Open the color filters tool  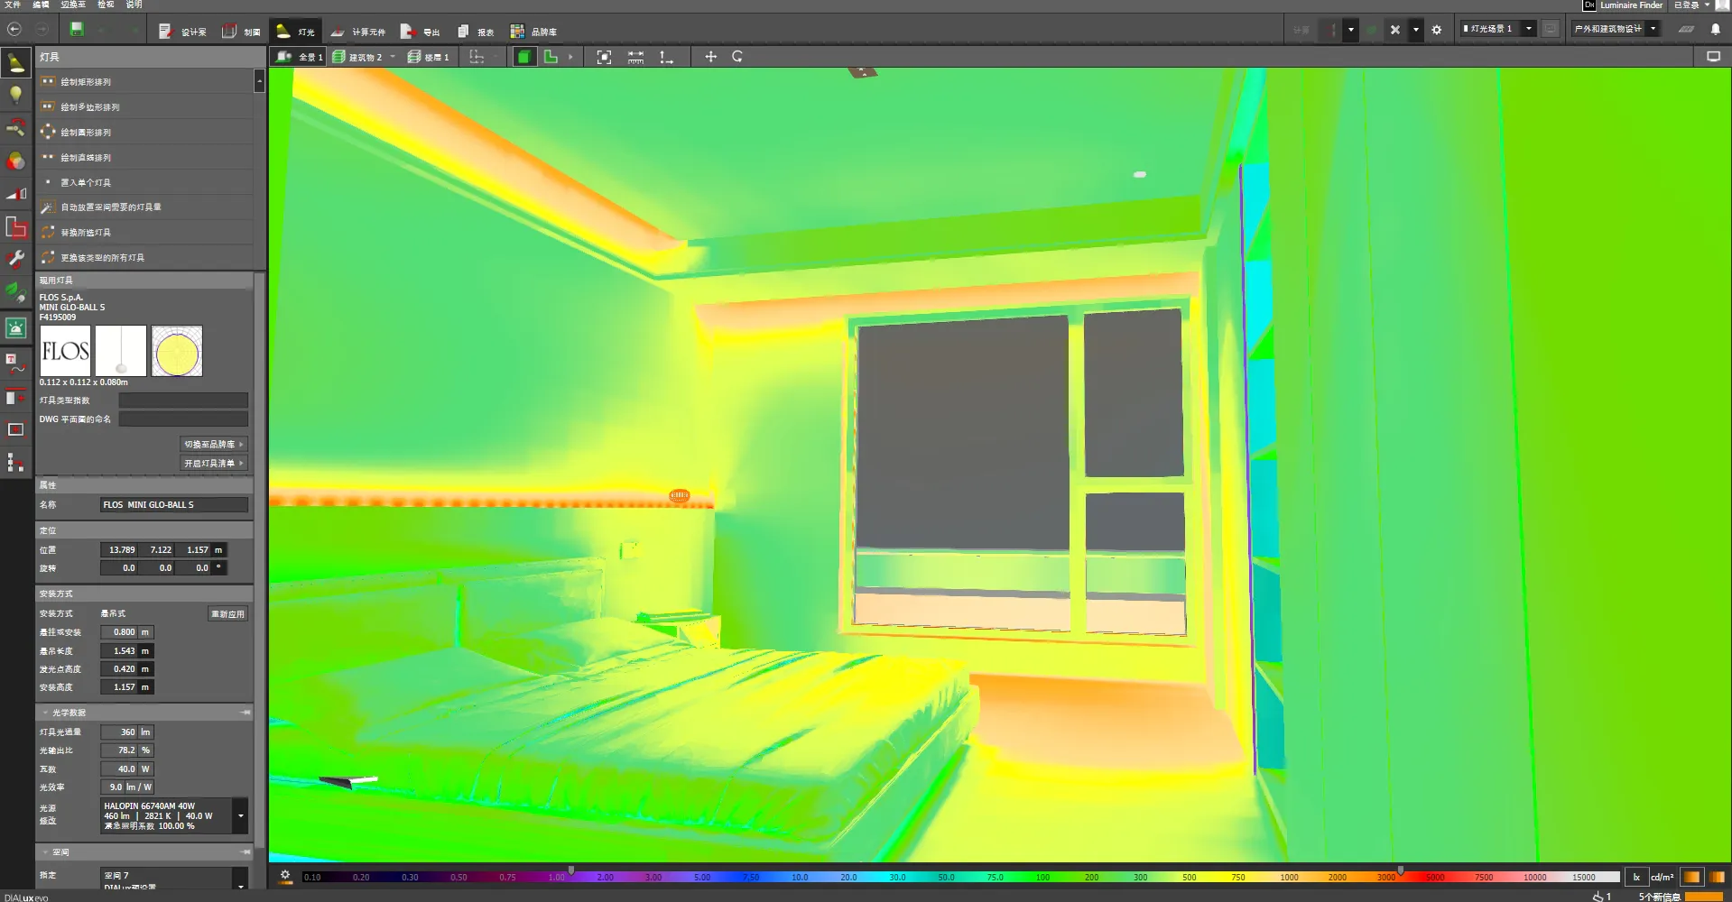point(16,161)
